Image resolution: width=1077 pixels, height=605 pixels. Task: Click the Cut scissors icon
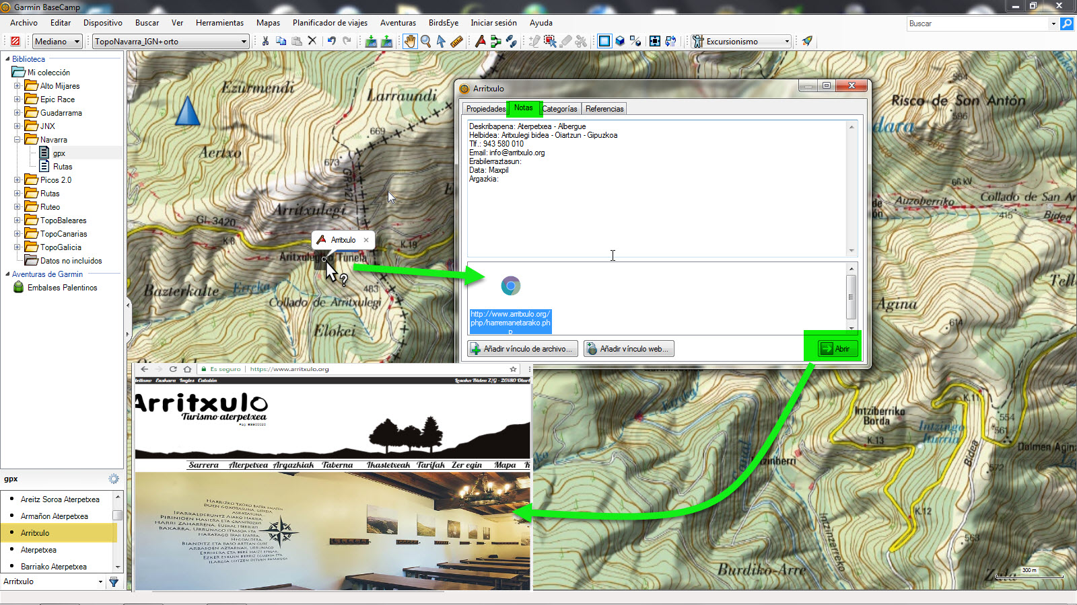tap(265, 41)
